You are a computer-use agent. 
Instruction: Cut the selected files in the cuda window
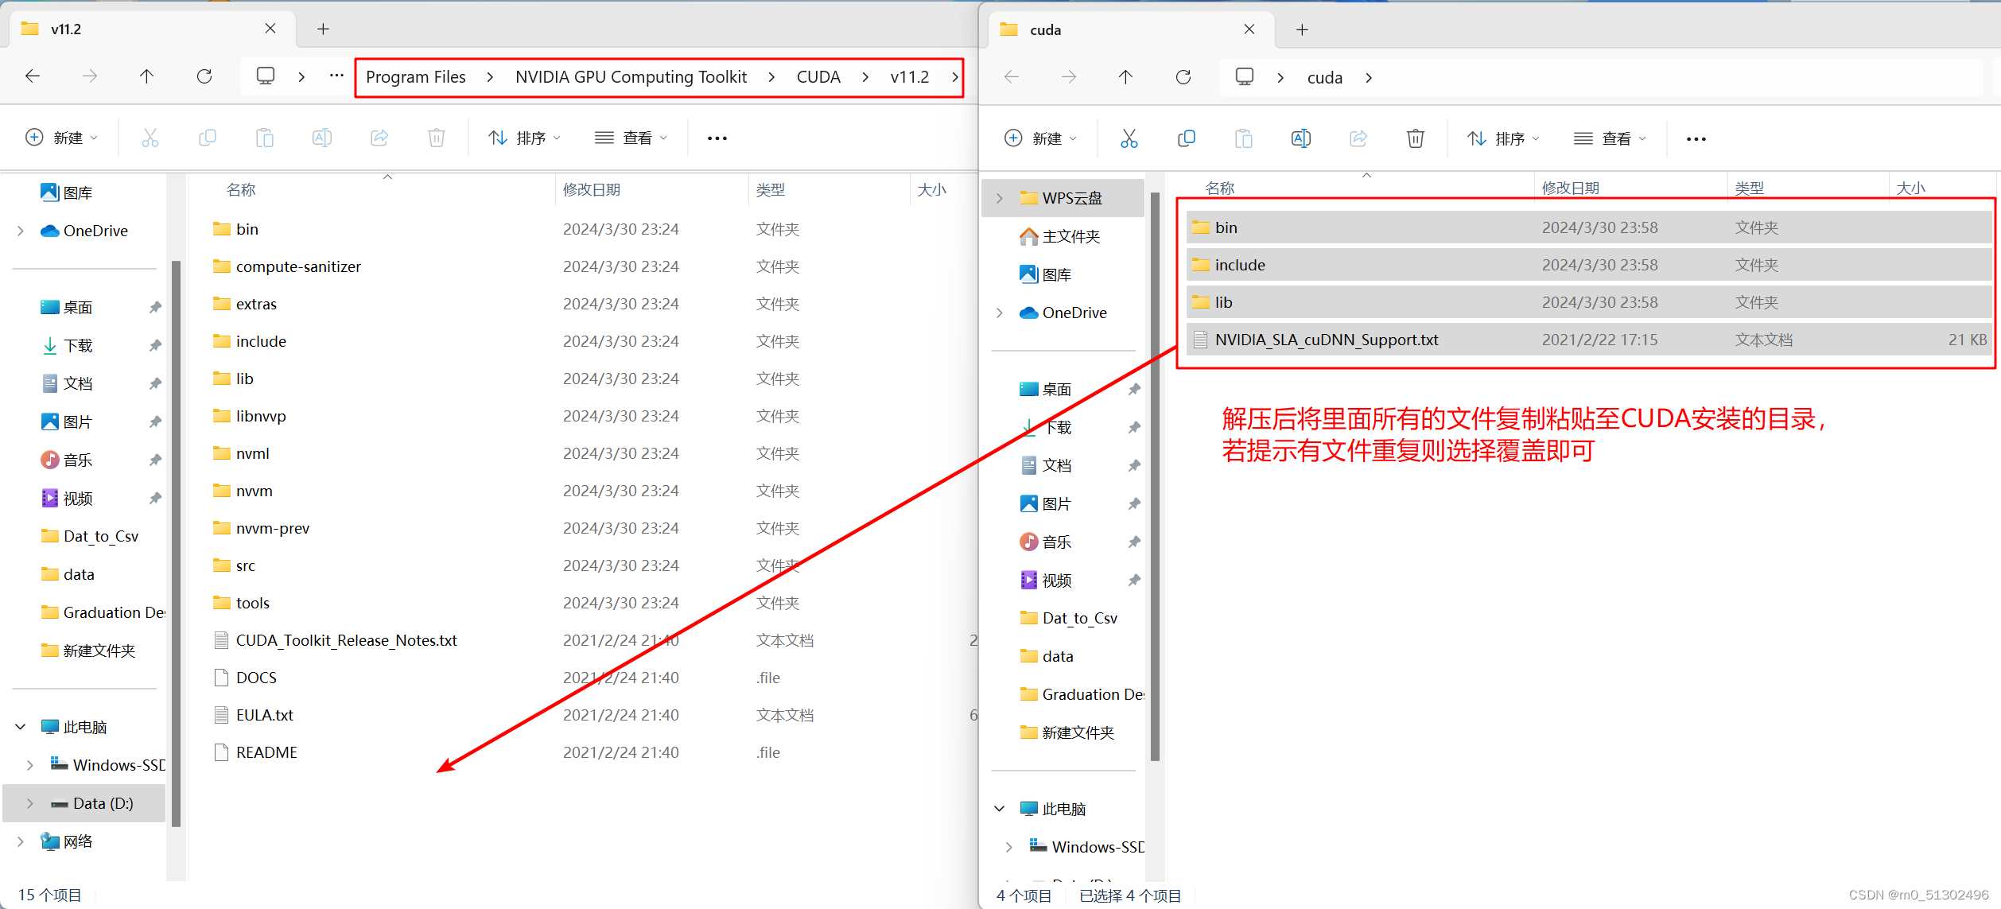pos(1129,138)
